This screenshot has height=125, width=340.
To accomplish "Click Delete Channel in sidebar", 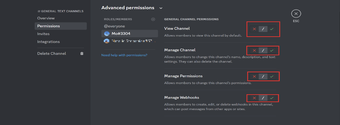I will point(51,54).
